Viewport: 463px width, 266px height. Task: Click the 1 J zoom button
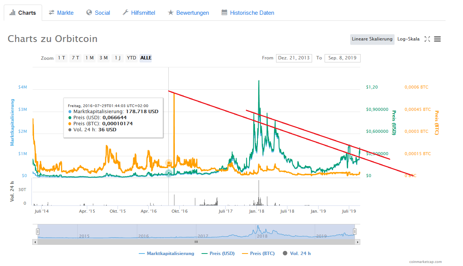[118, 58]
